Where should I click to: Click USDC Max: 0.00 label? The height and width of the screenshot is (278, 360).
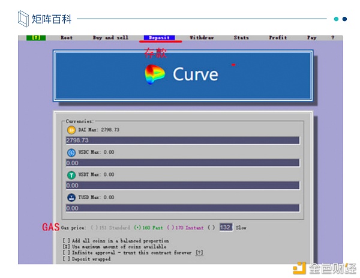96,152
